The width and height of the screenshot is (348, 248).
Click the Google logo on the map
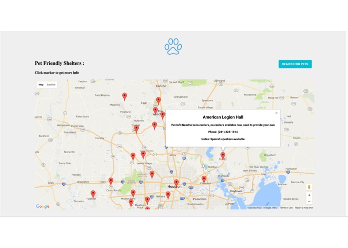coord(43,206)
